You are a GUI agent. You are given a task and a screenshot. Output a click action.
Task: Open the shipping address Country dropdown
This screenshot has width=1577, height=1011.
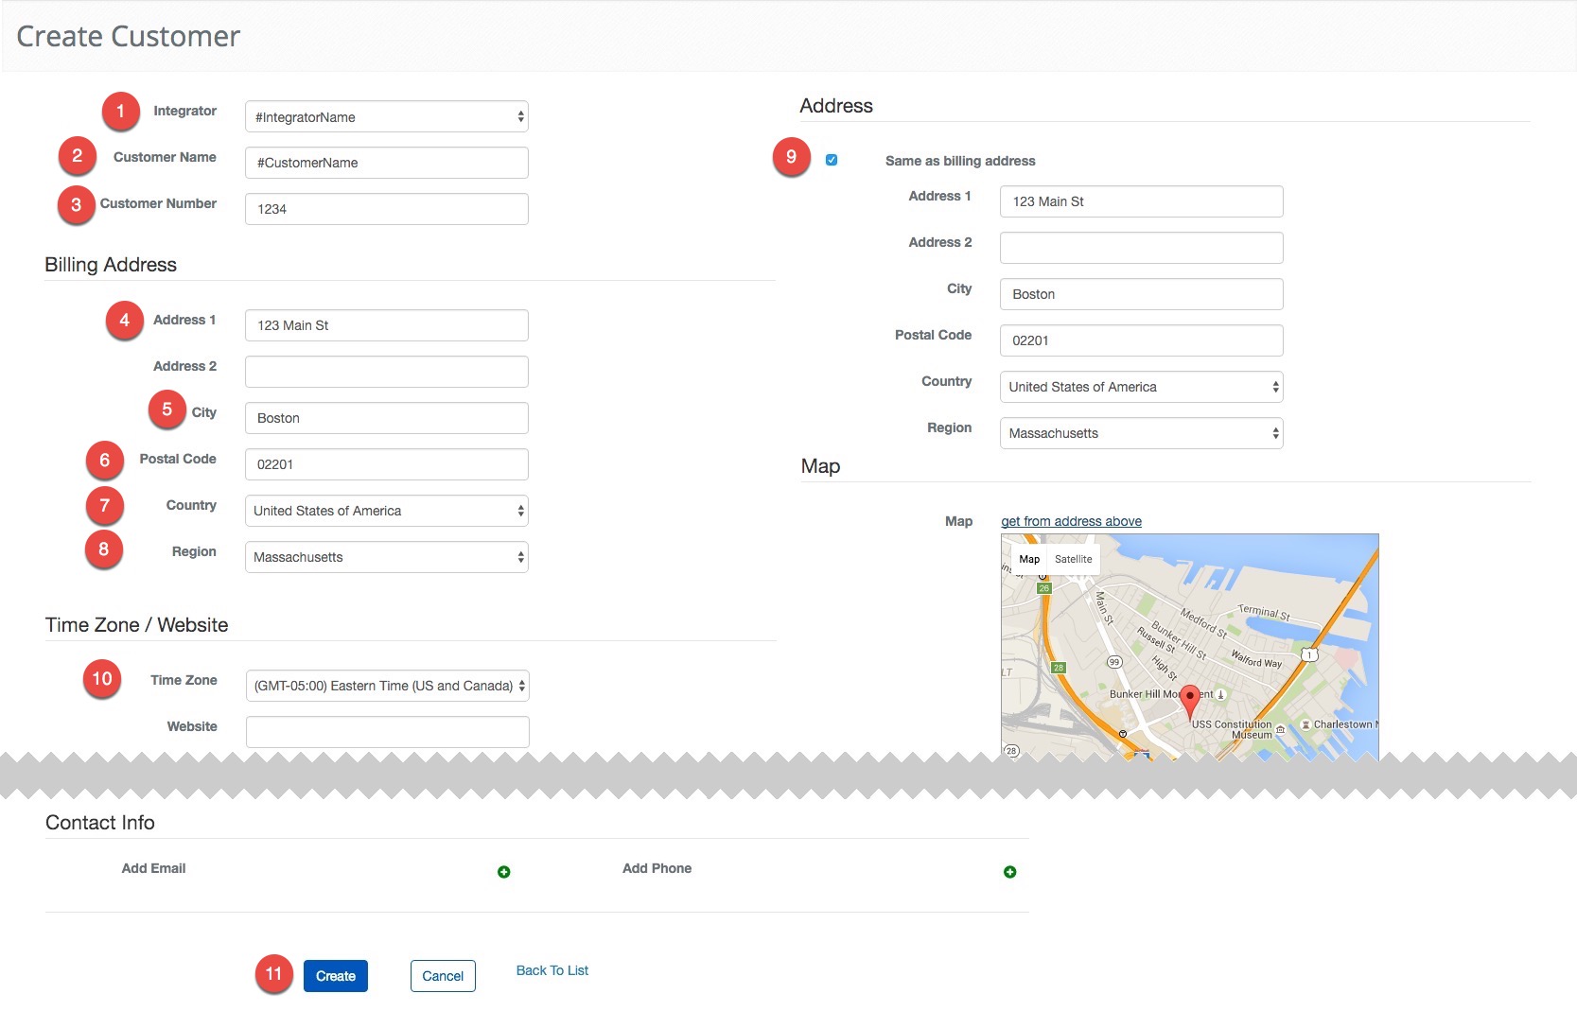click(1140, 386)
